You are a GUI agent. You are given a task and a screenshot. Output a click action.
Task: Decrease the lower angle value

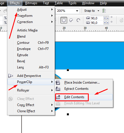(105, 23)
